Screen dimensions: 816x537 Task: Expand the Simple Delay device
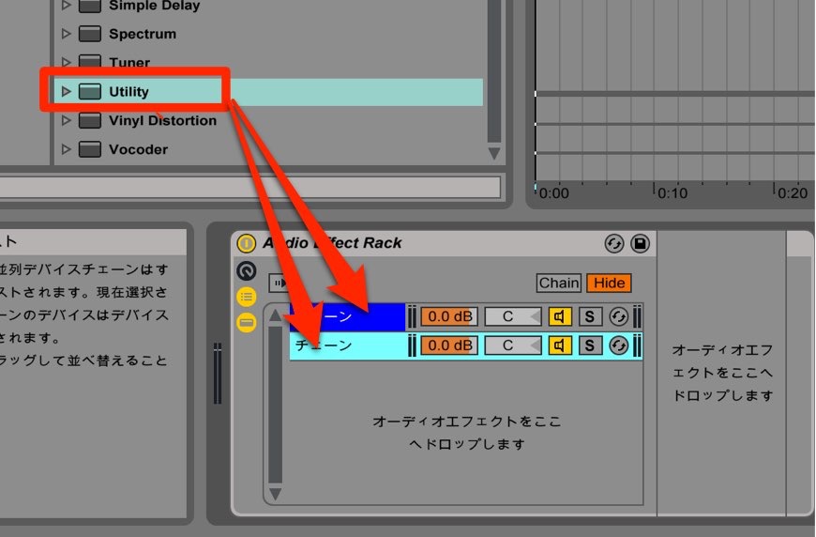[x=66, y=6]
